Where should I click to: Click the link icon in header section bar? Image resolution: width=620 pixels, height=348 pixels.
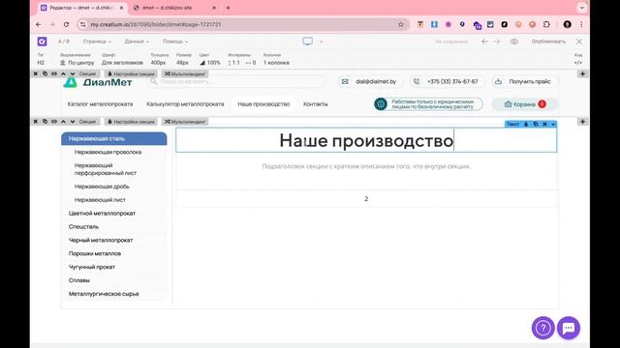[54, 73]
